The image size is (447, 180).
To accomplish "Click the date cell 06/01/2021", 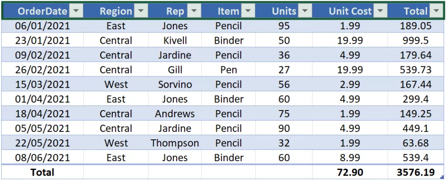I will pyautogui.click(x=42, y=26).
